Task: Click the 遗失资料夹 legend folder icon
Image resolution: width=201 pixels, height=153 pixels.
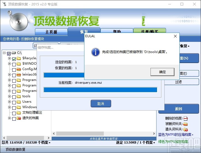Action: pos(186,130)
